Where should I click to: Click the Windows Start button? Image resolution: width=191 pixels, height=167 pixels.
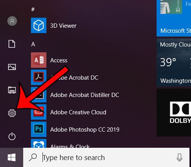coord(12,157)
